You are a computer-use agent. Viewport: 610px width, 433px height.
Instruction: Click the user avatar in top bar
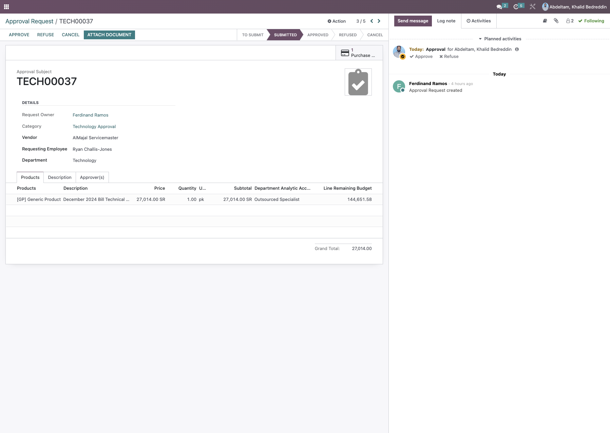545,7
